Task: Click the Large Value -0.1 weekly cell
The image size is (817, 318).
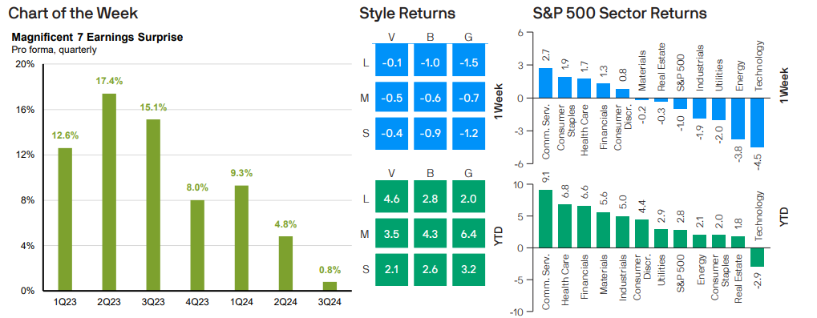Action: click(x=391, y=63)
